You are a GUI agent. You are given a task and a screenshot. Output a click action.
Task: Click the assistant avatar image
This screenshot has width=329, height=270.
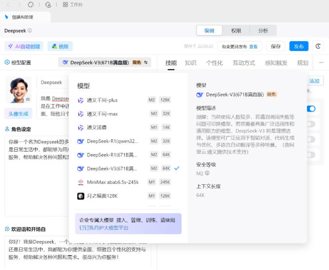point(19,90)
